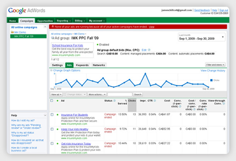Click the green status dot in table header

(x=57, y=101)
